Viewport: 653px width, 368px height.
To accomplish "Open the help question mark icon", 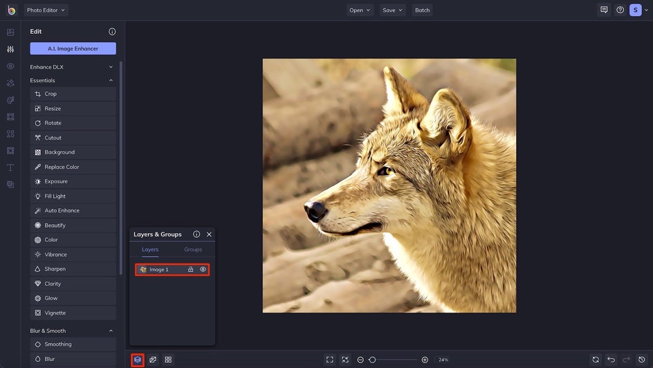I will [x=620, y=10].
